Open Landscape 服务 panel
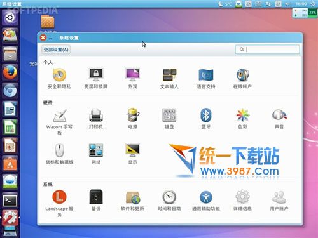 (59, 204)
